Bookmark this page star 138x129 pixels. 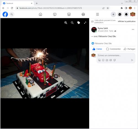point(108,8)
